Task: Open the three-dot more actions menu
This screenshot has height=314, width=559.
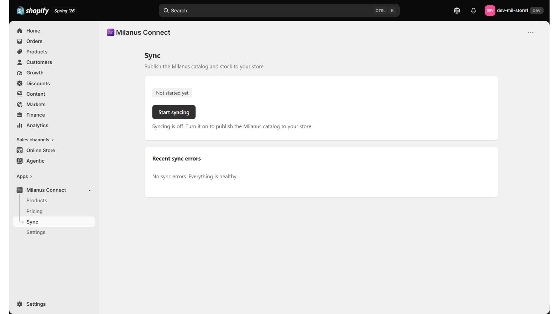Action: [x=531, y=32]
